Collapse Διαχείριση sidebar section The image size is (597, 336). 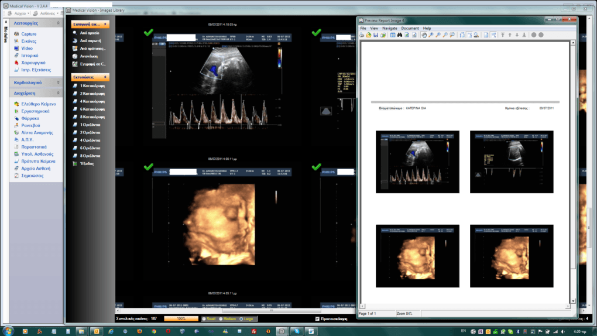[x=59, y=93]
